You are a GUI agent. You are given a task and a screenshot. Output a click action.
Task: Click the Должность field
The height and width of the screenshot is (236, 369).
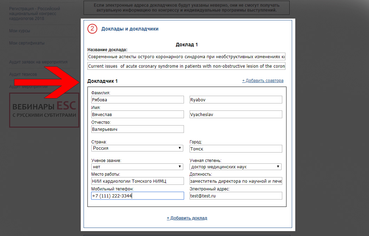(236, 181)
